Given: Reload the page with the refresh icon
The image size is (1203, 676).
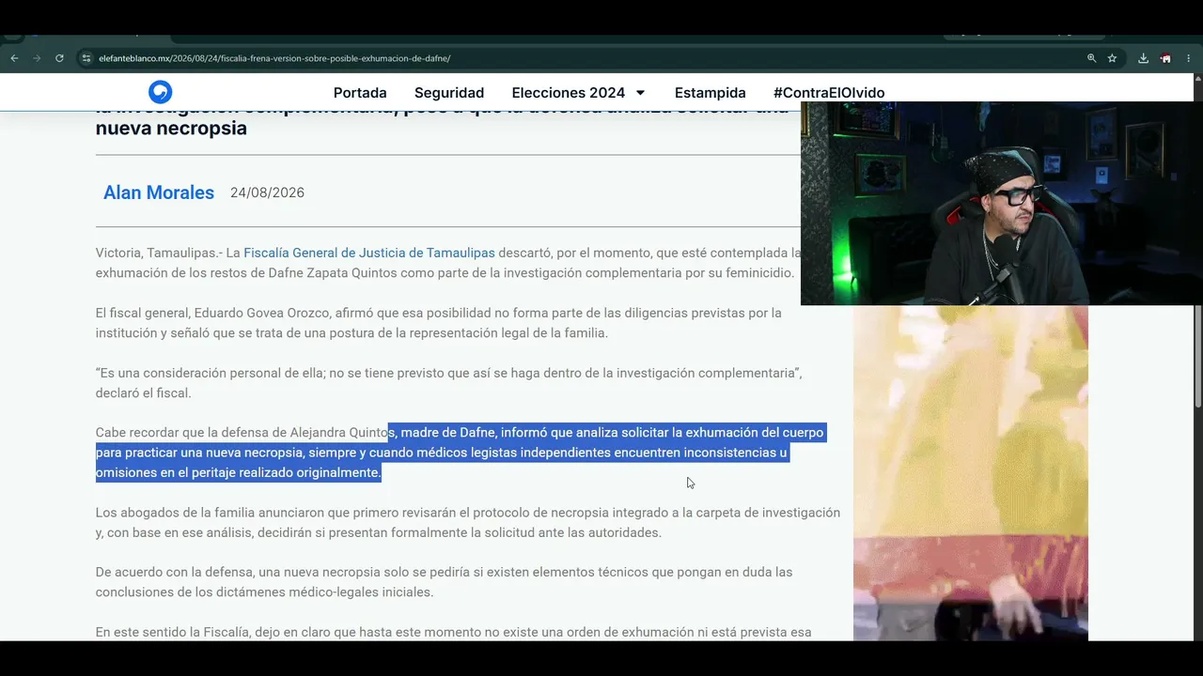Looking at the screenshot, I should point(59,58).
